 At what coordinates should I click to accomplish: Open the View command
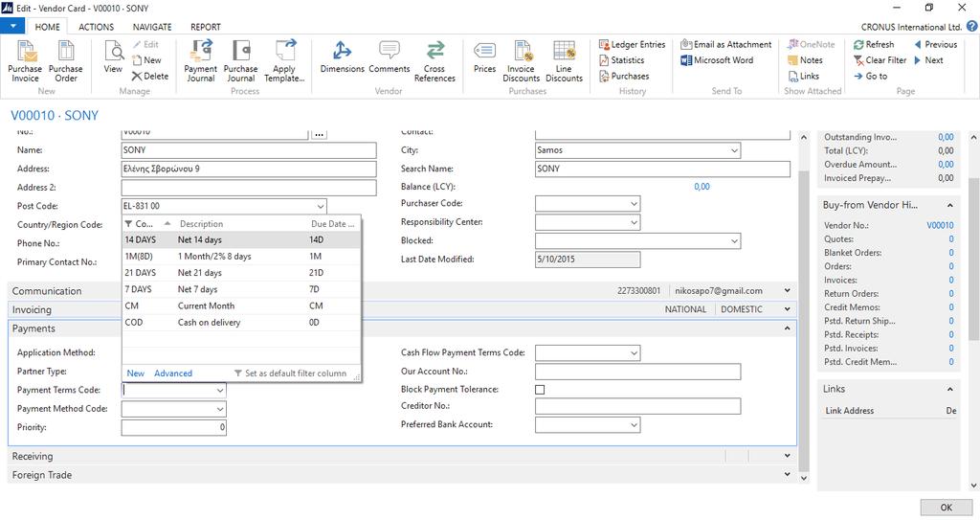113,57
